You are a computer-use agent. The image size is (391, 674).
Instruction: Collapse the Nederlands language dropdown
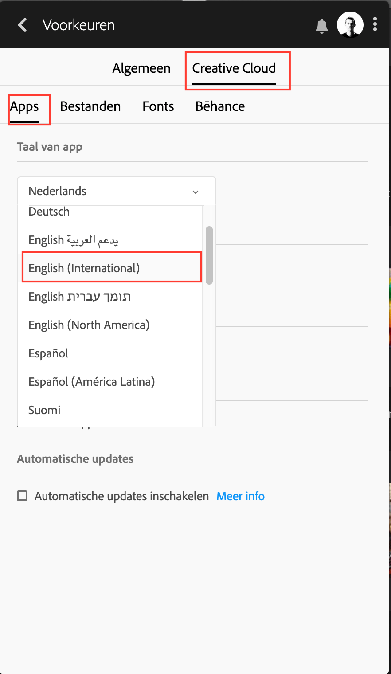click(x=117, y=191)
